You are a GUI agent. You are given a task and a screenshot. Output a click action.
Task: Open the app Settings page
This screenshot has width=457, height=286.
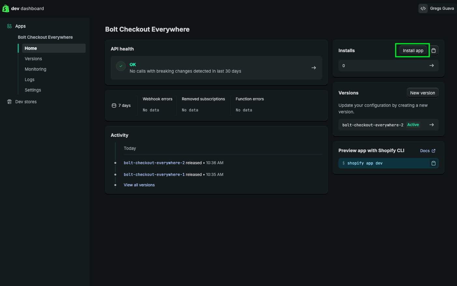(33, 90)
